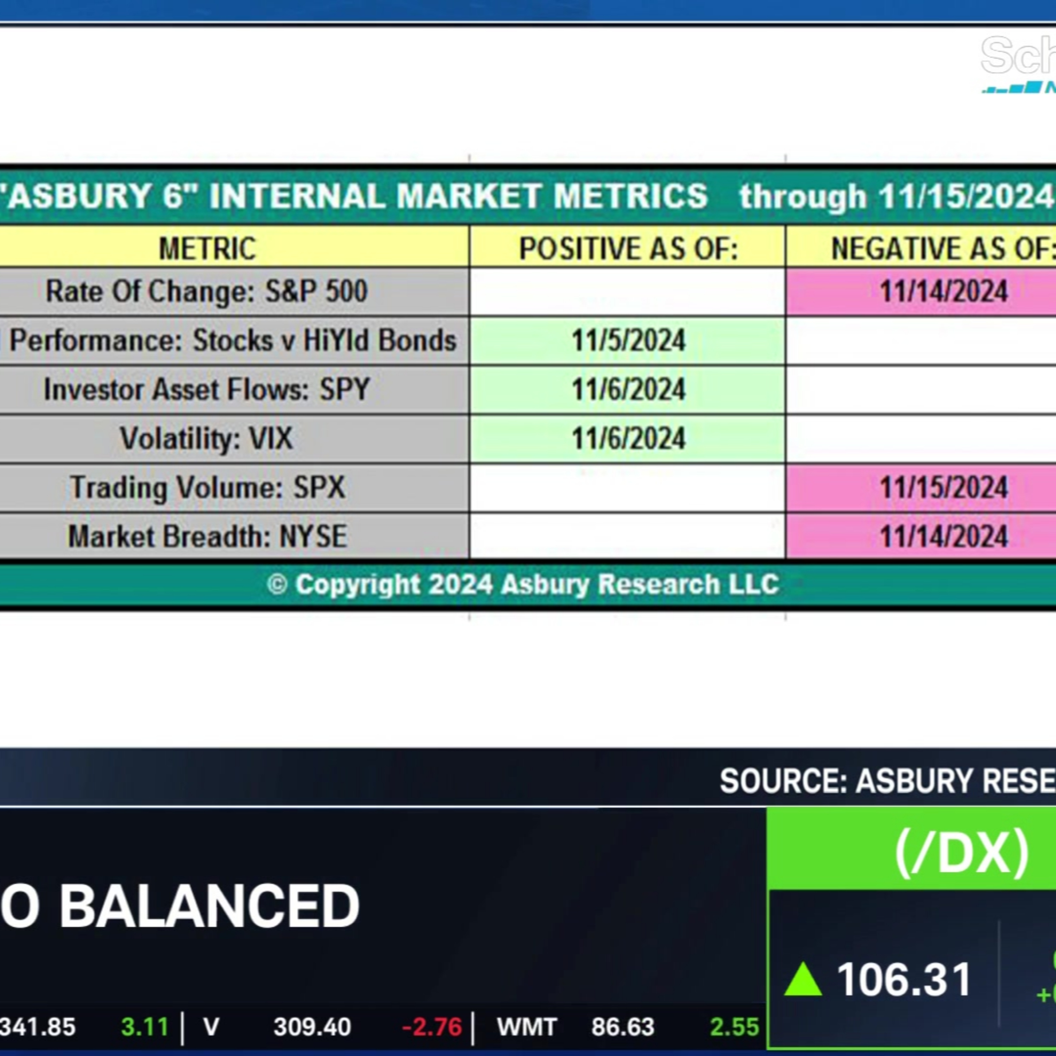Click the red -2.76 change value
The width and height of the screenshot is (1056, 1056).
[432, 1027]
